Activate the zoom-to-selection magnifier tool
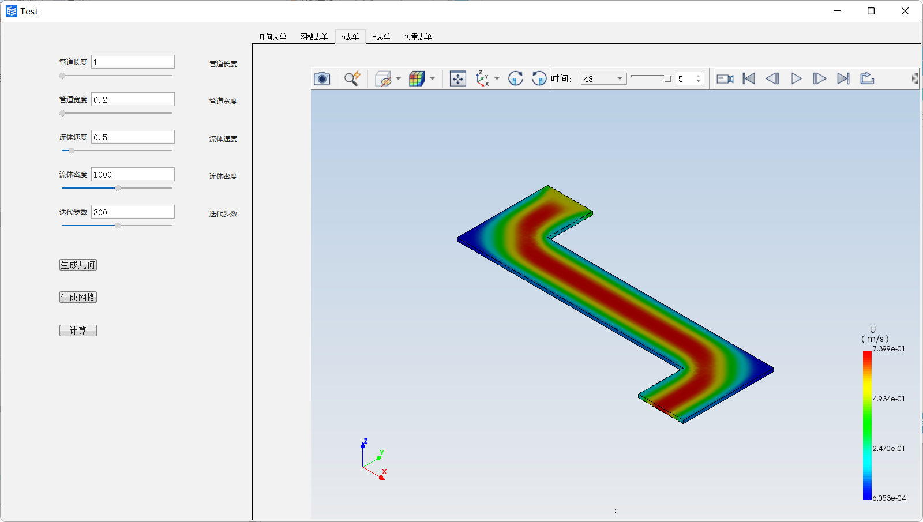 coord(352,78)
